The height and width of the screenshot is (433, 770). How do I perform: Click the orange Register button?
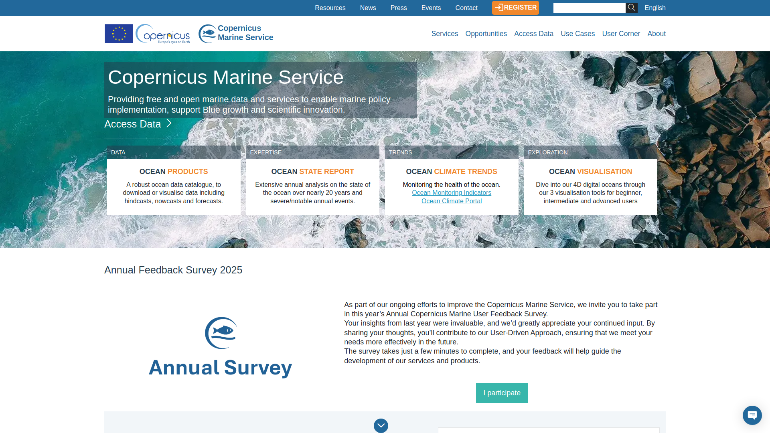point(515,8)
